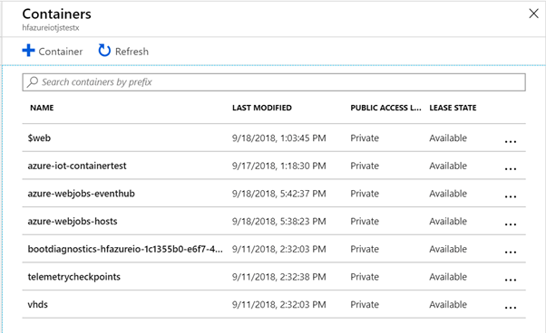This screenshot has height=333, width=546.
Task: Focus the Search containers by prefix field
Action: pos(274,82)
